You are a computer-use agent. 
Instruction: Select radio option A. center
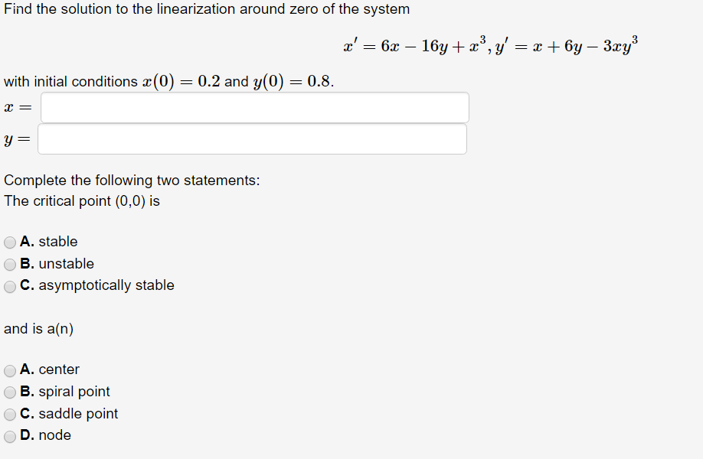9,369
